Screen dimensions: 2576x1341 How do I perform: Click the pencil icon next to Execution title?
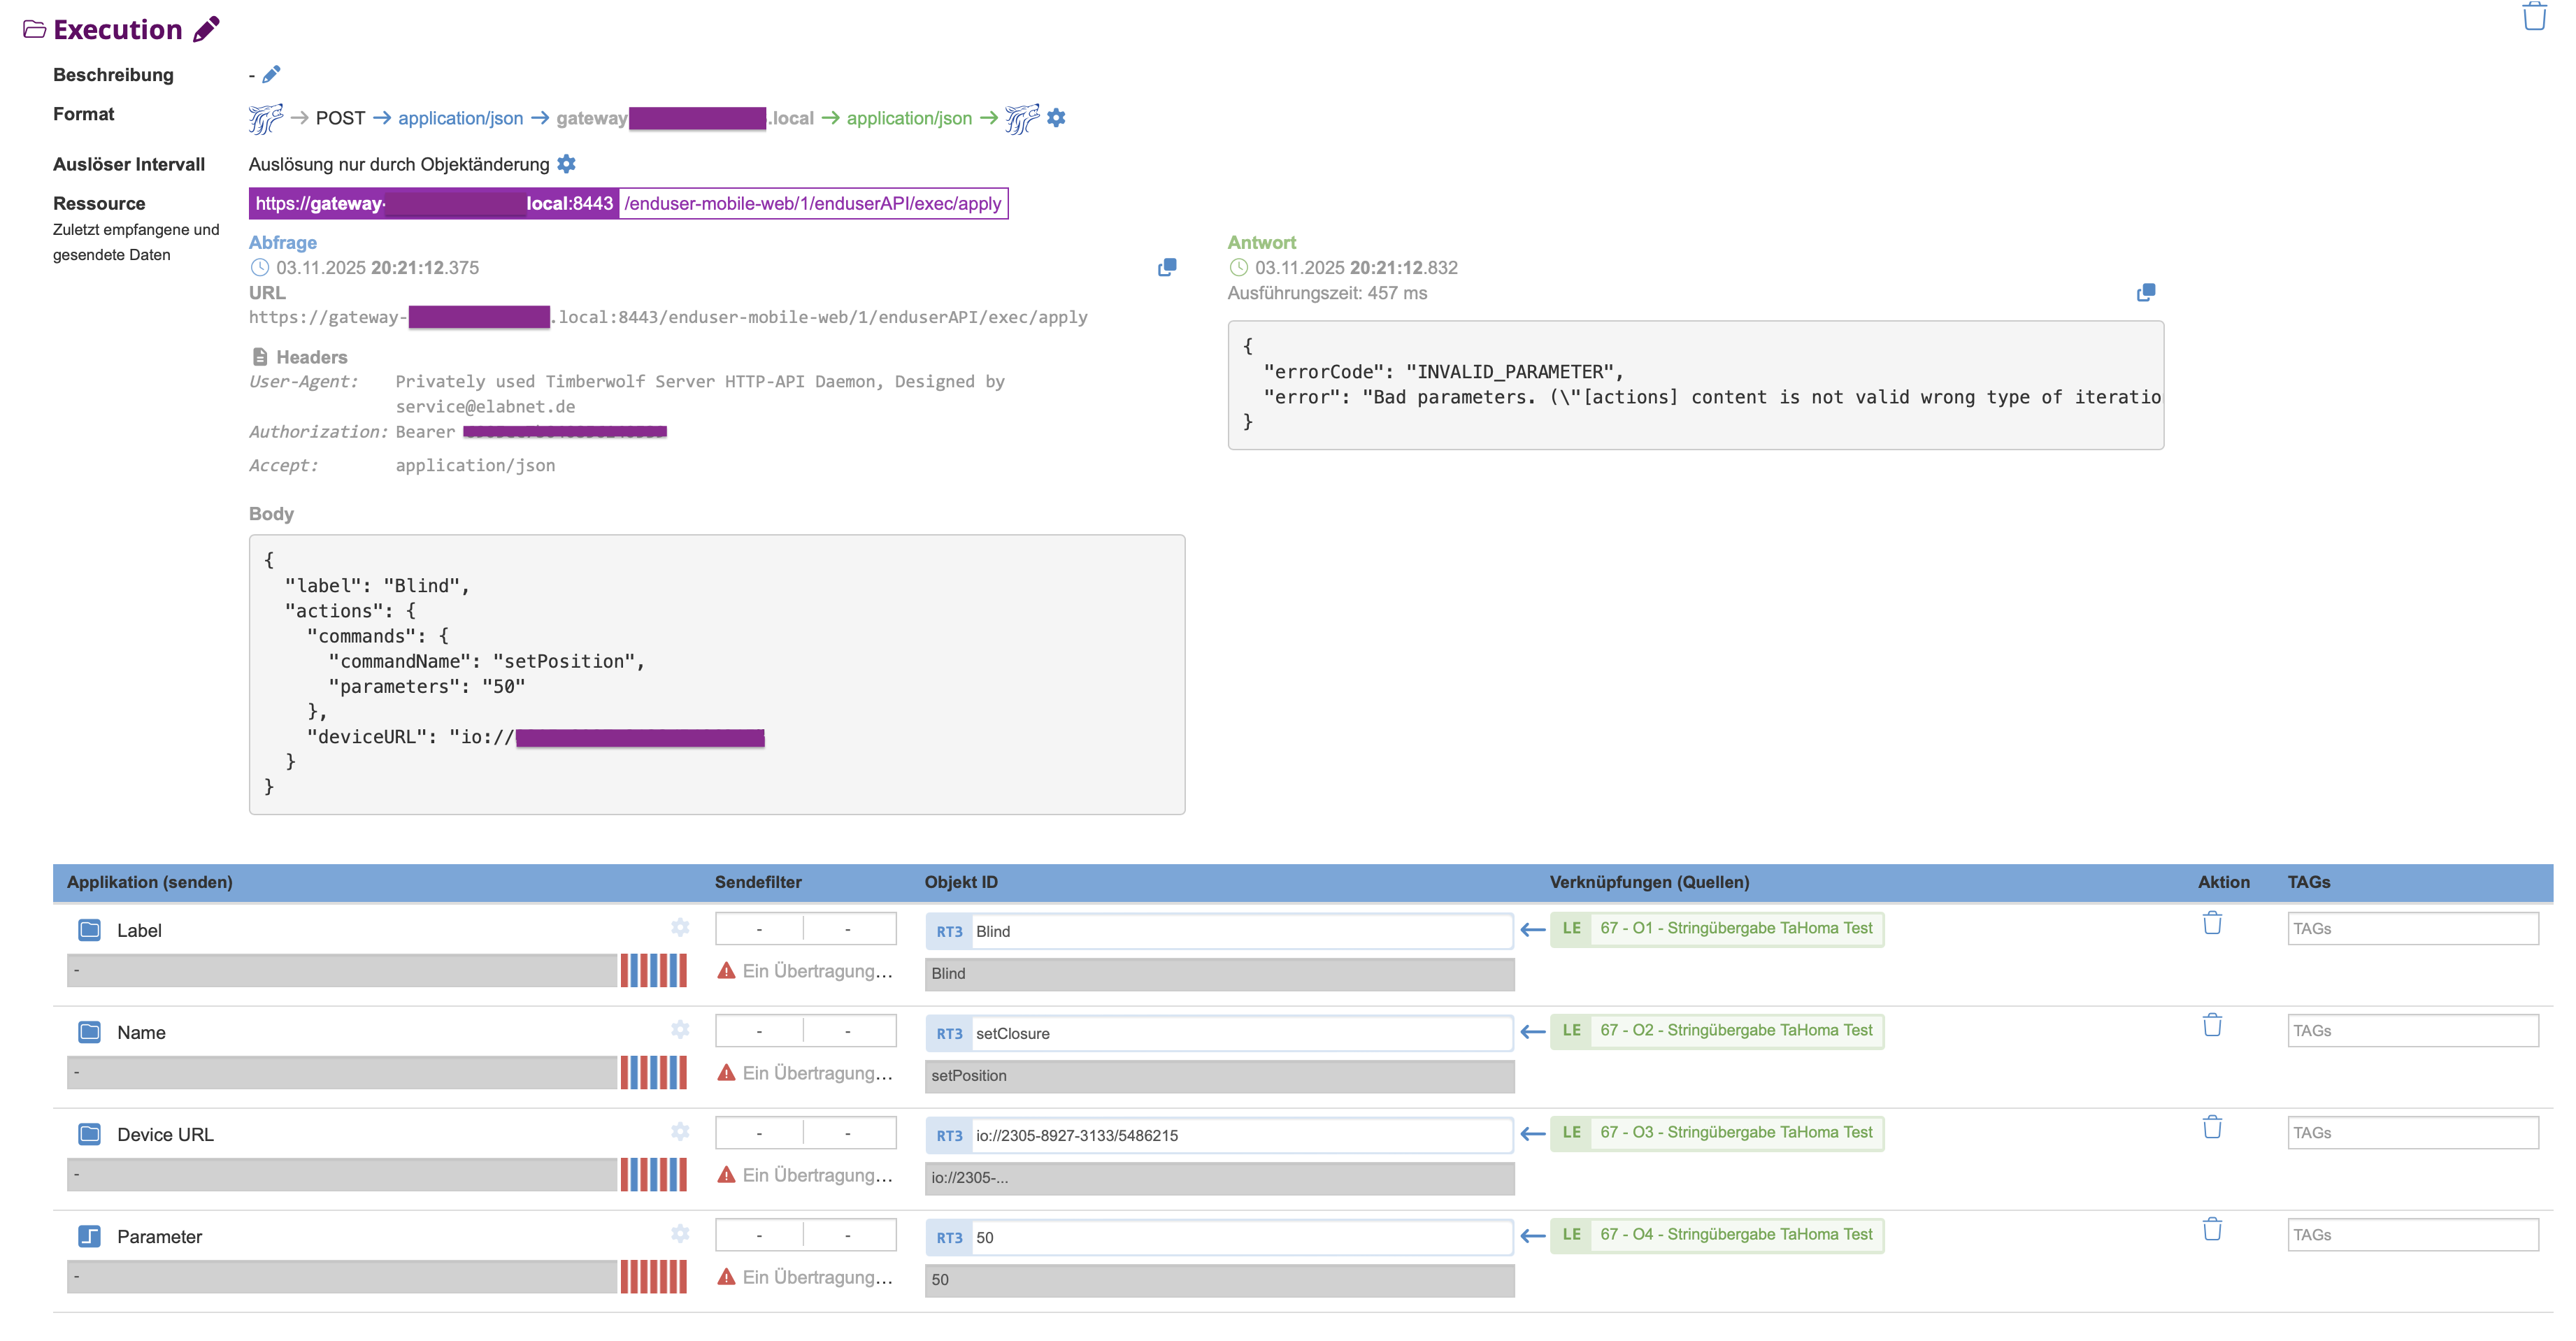[206, 29]
